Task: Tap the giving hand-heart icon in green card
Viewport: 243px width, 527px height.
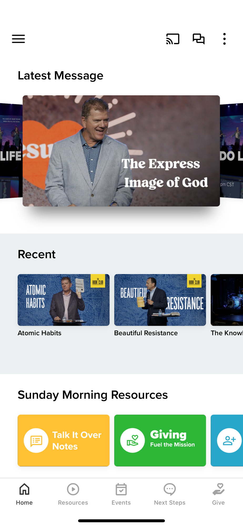Action: pyautogui.click(x=133, y=441)
